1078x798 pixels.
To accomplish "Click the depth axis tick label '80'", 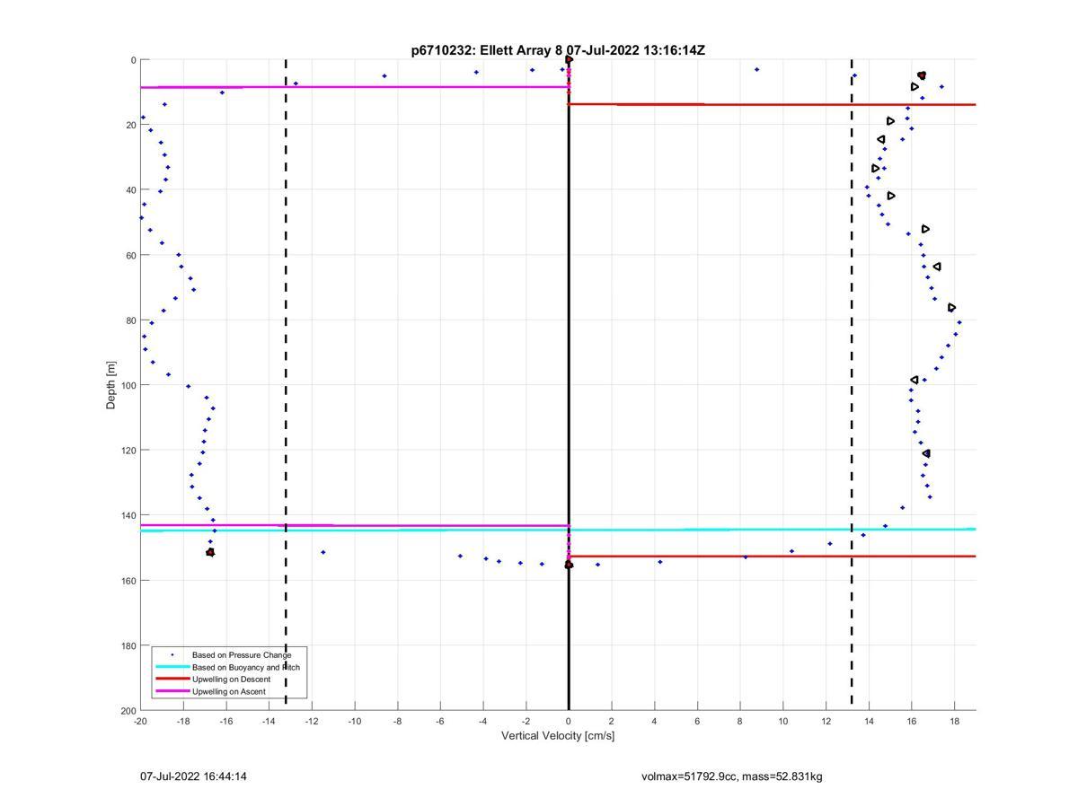I will click(130, 320).
